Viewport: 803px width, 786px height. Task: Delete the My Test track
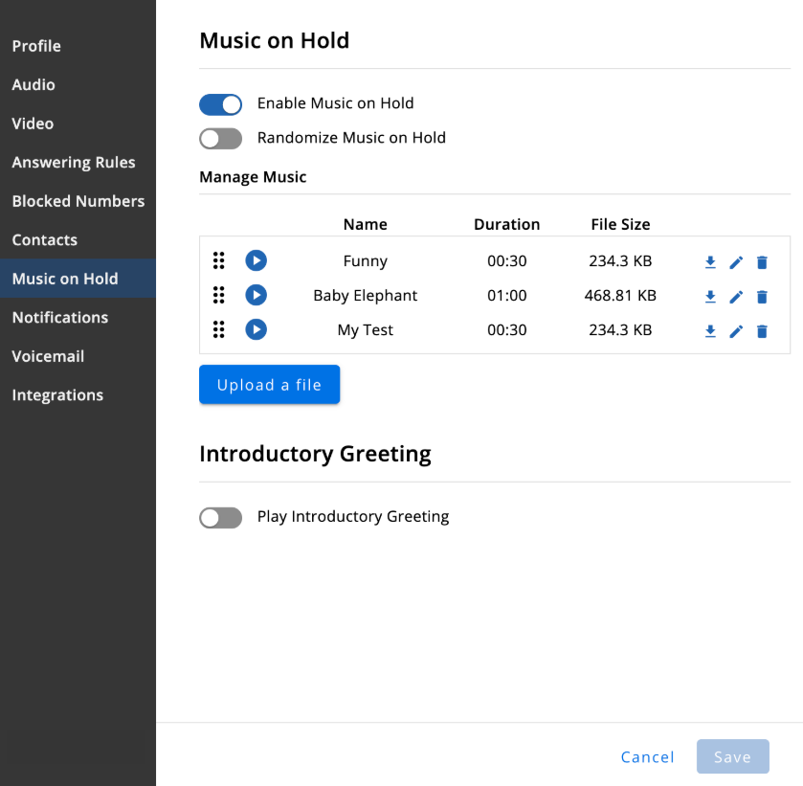[762, 331]
